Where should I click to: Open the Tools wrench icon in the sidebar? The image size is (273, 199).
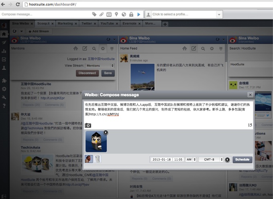point(4,97)
